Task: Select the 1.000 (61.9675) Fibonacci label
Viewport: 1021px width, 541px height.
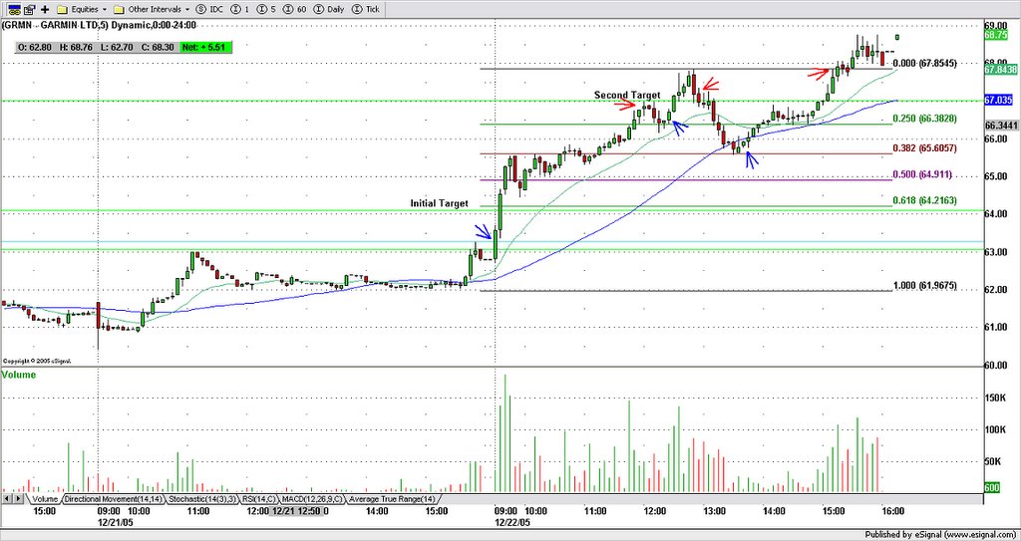Action: (x=924, y=285)
